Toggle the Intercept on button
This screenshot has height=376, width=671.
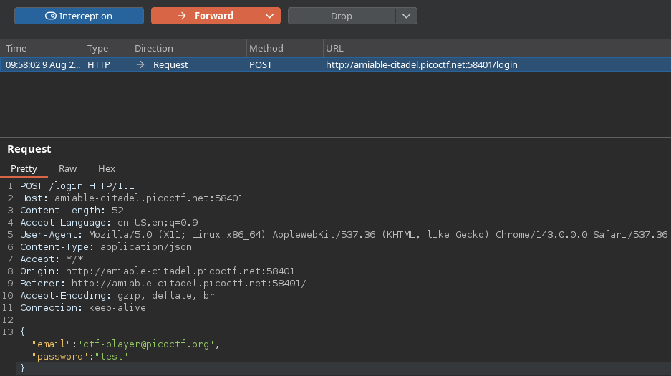click(79, 16)
